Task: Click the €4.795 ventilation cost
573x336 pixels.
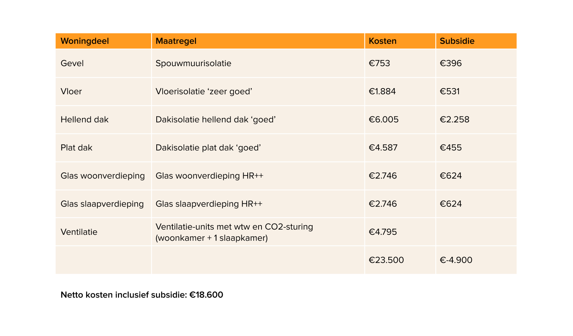Action: 383,232
